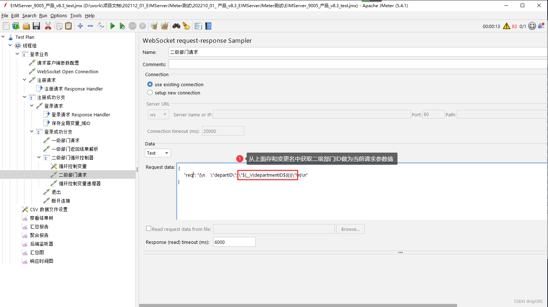
Task: Paste element using clipboard icon
Action: tap(68, 26)
